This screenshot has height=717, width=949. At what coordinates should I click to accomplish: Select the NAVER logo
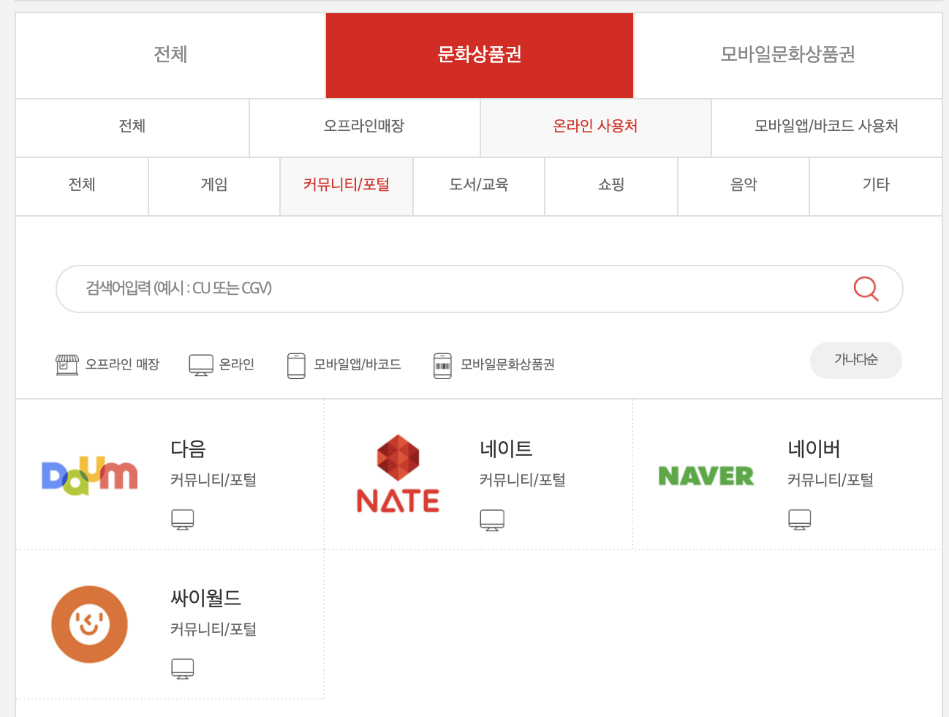click(706, 476)
